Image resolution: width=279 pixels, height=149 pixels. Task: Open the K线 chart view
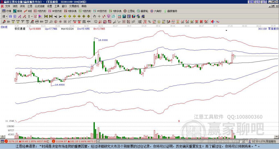pyautogui.click(x=28, y=11)
